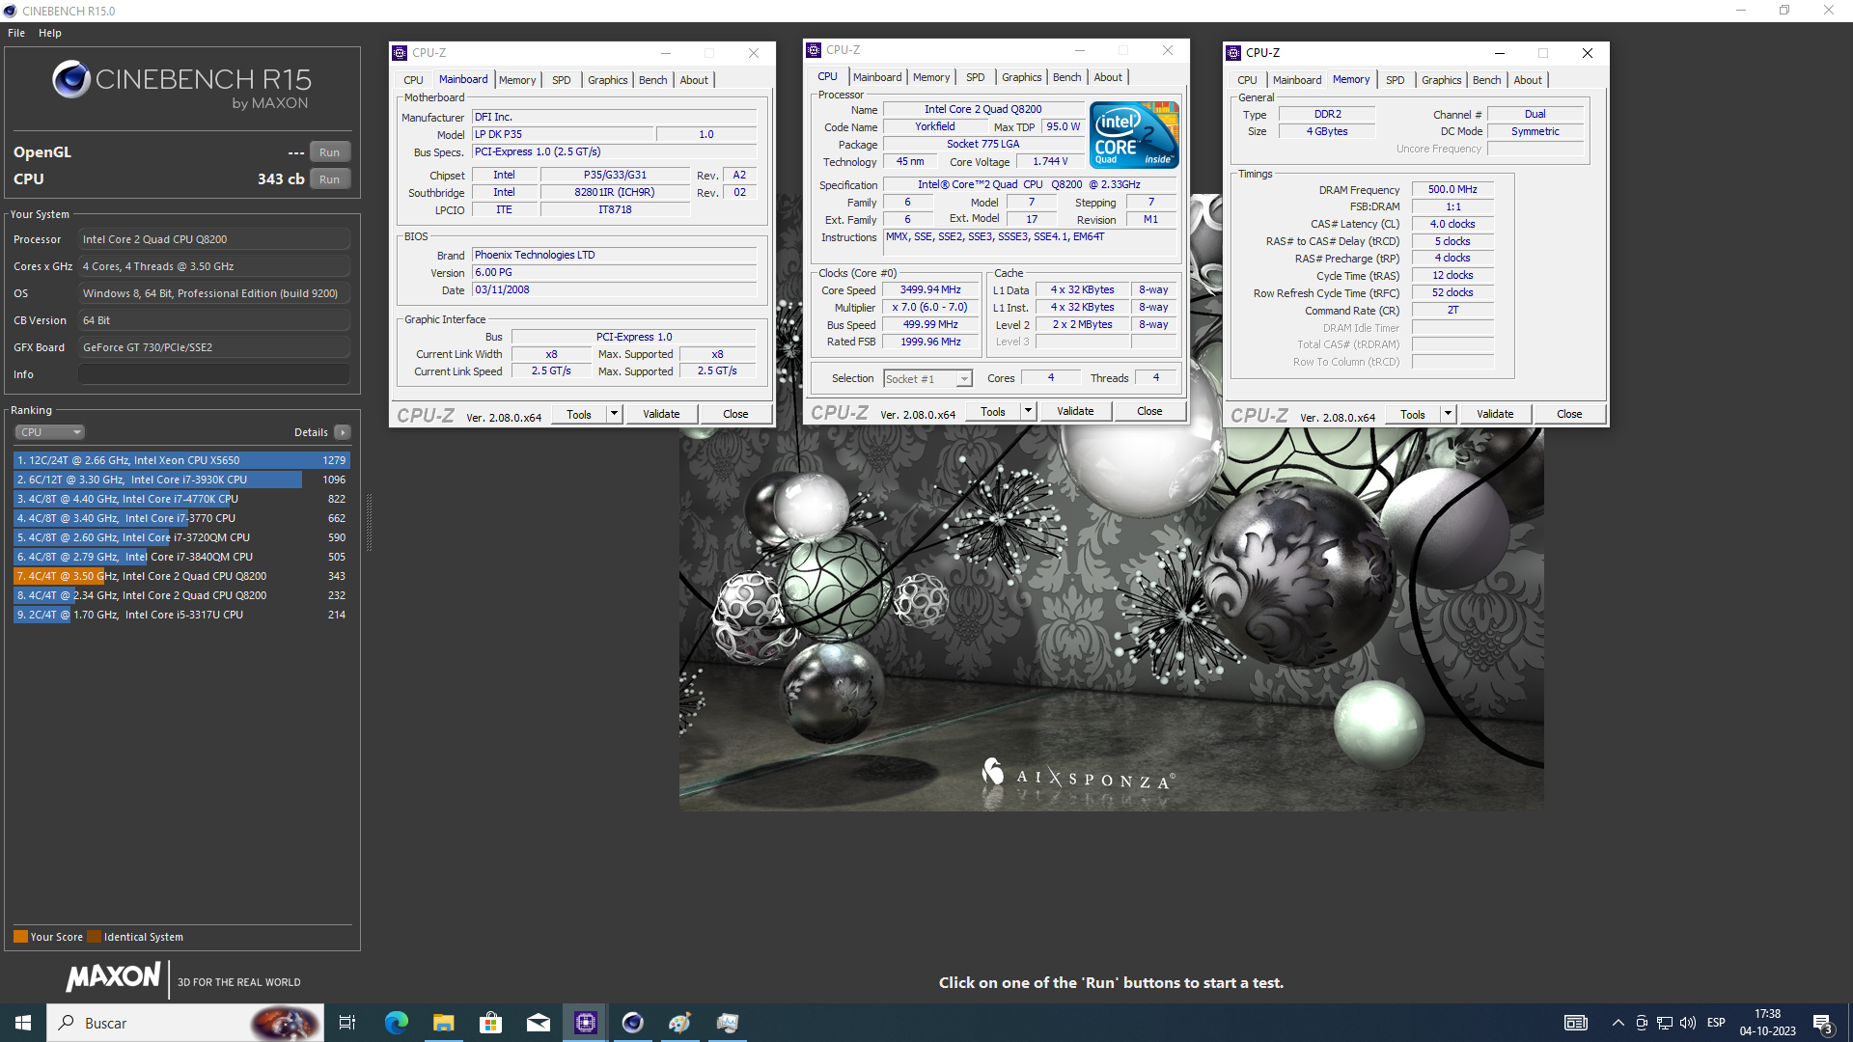Click the empty Info field in Your System
The image size is (1853, 1042).
coord(214,374)
